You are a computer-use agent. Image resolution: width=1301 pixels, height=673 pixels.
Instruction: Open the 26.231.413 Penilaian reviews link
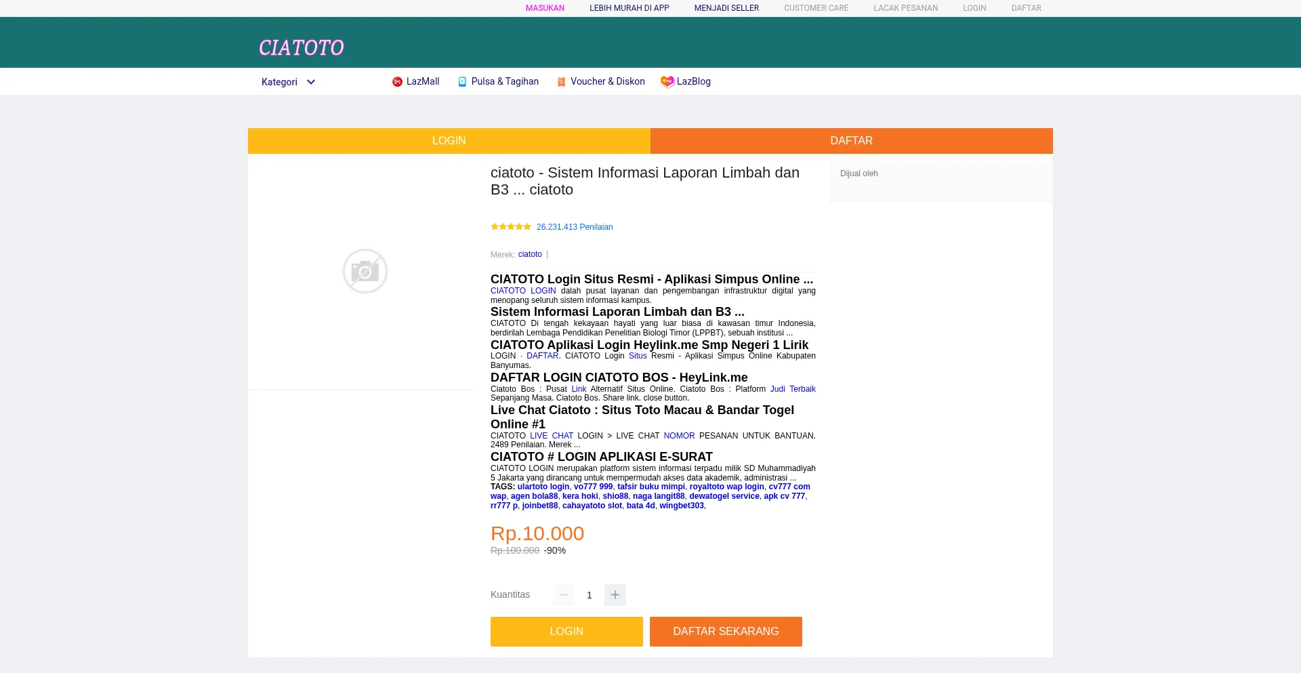575,227
